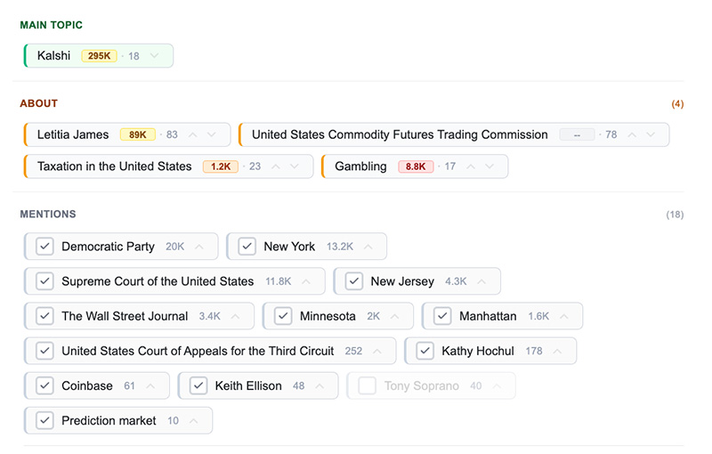Promote Democratic Party with its up chevron
Viewport: 712px width, 454px height.
pos(198,247)
